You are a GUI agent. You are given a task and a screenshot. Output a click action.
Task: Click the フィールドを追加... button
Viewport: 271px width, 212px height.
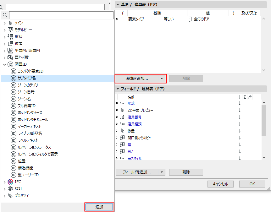tap(137, 172)
